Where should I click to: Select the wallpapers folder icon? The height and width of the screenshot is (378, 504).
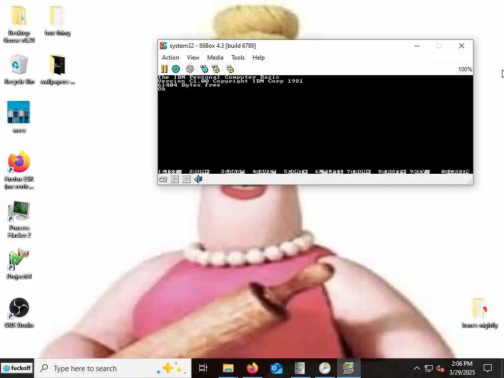click(x=57, y=69)
